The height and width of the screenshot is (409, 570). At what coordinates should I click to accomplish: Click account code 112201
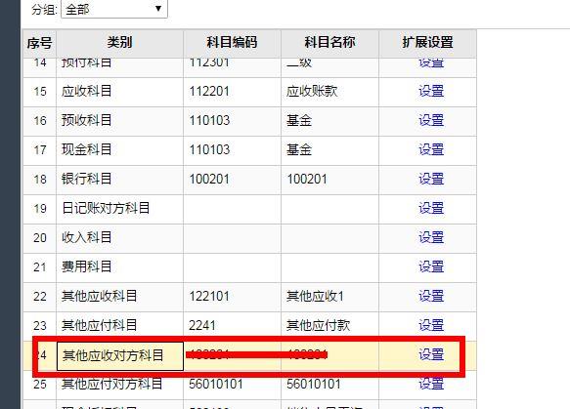coord(209,92)
